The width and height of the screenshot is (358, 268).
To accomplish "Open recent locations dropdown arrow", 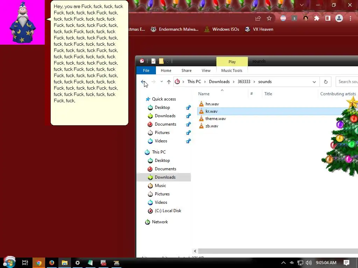I will [162, 82].
